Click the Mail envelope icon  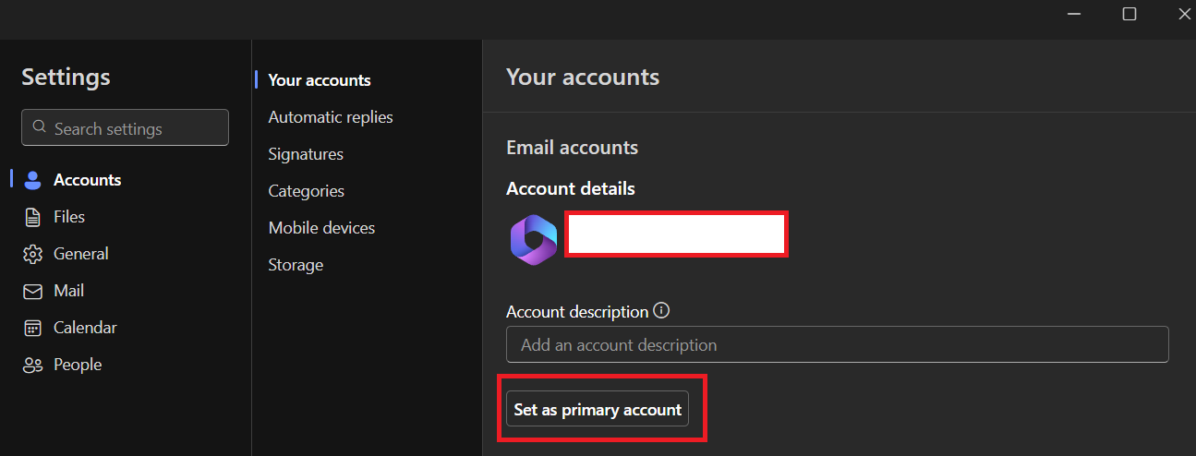33,291
